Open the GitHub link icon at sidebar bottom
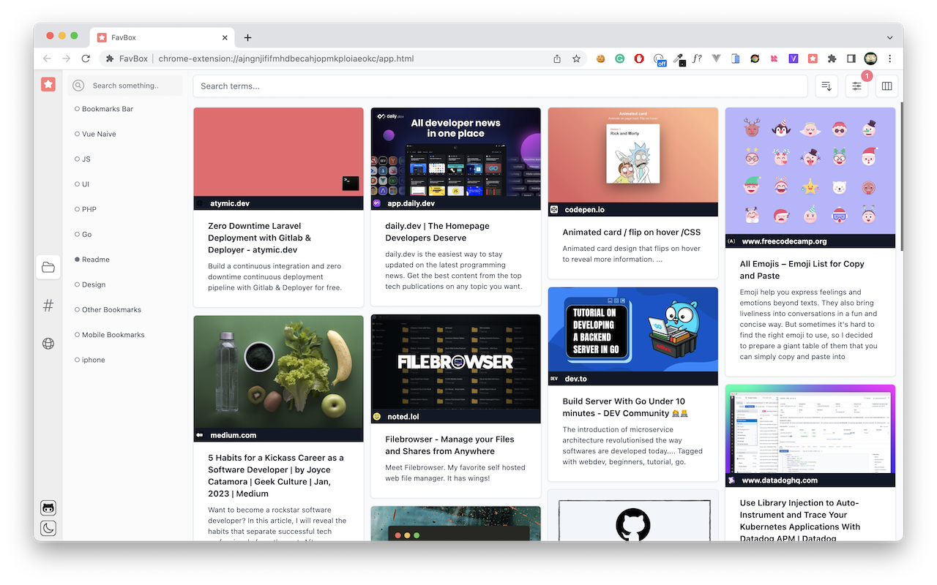937x585 pixels. [x=48, y=508]
